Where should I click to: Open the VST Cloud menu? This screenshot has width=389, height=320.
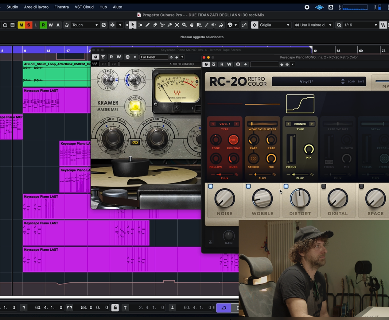pyautogui.click(x=84, y=7)
